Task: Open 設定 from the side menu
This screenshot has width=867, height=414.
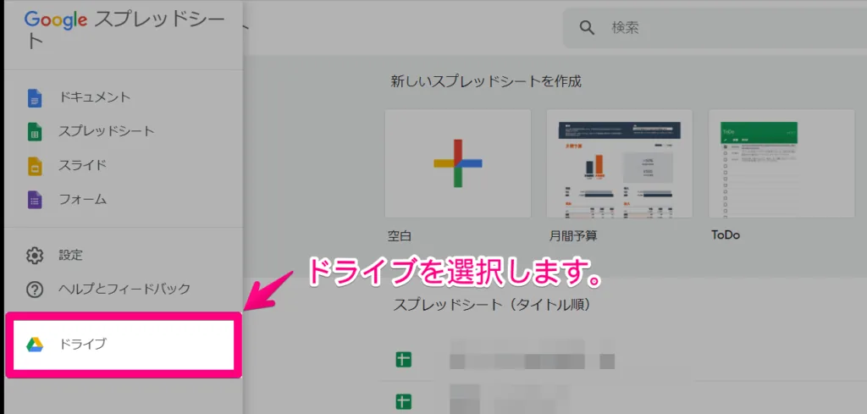Action: [124, 256]
